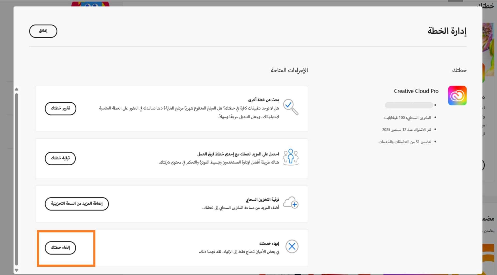Select the ترقية خطتك button
Image resolution: width=497 pixels, height=275 pixels.
coord(60,158)
